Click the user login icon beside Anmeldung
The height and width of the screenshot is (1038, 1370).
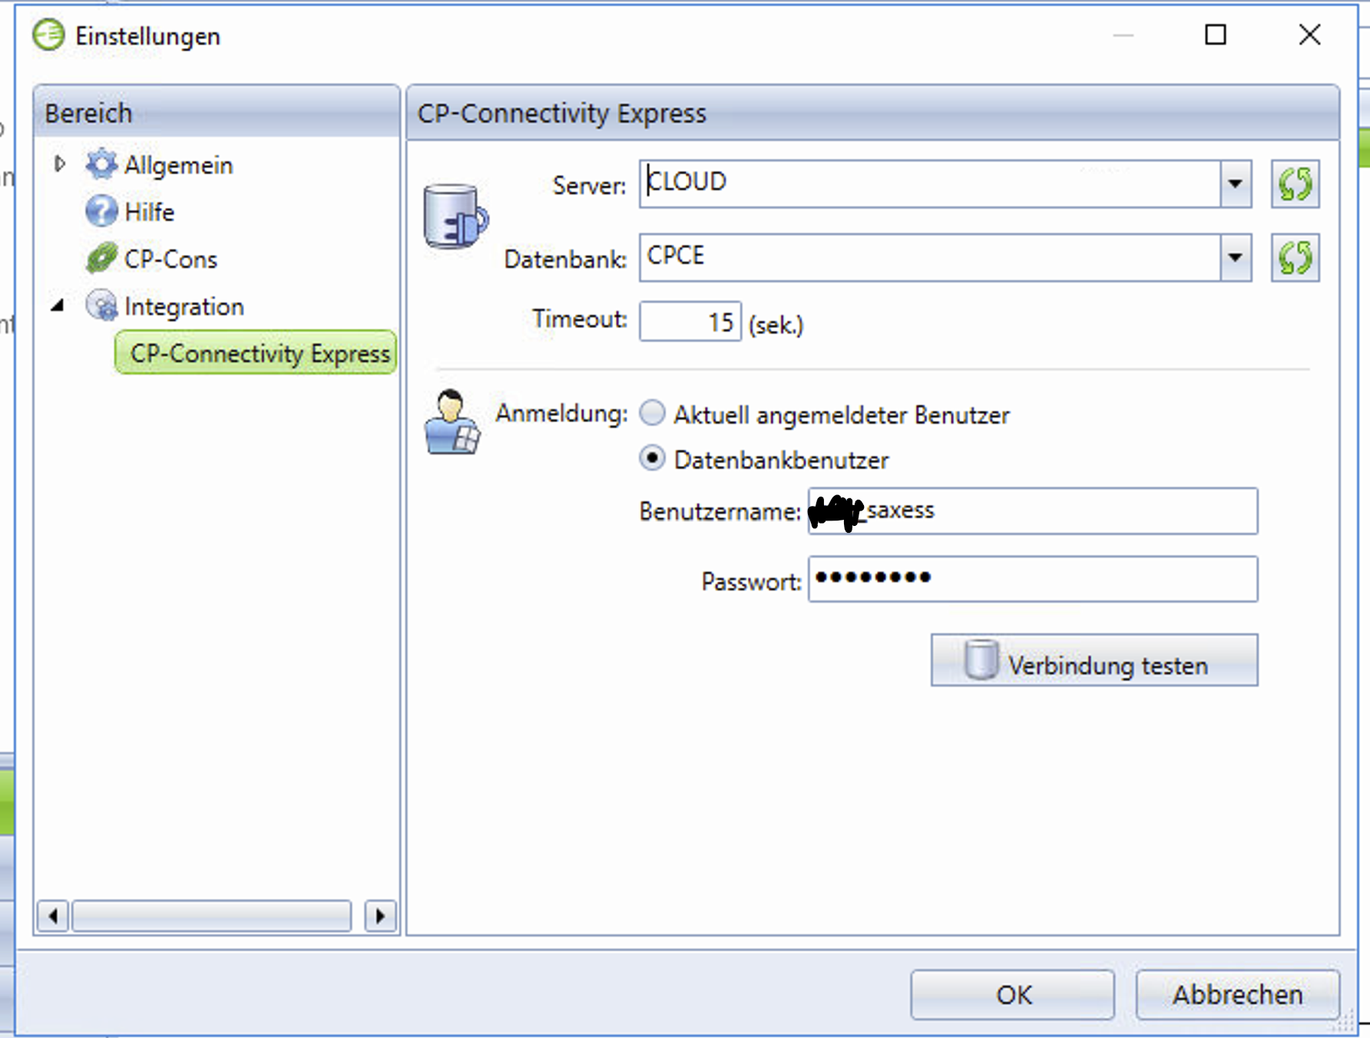452,423
